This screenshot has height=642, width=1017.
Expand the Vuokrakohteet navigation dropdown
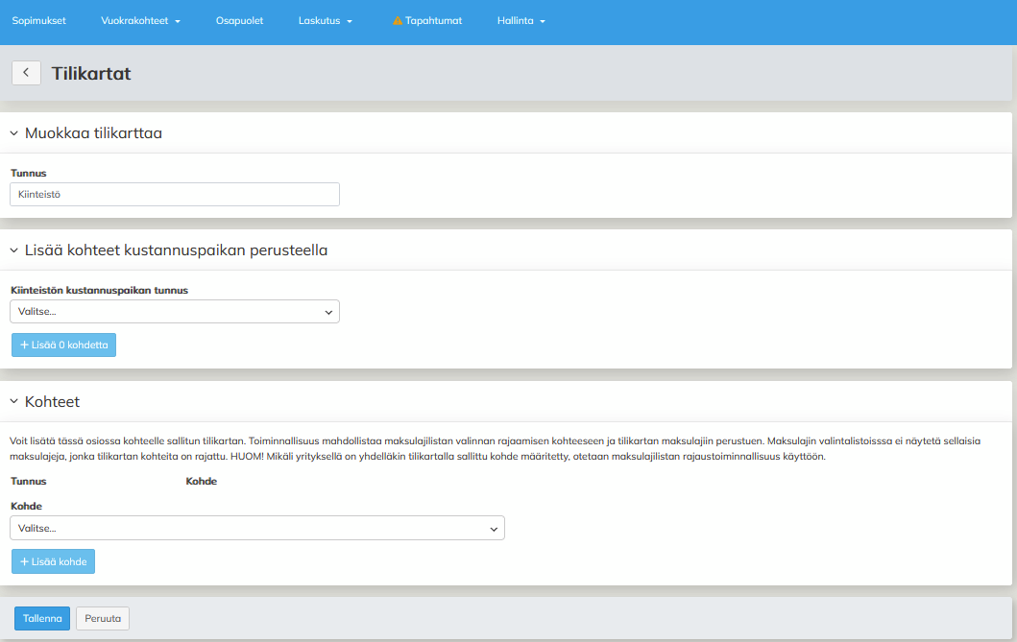(140, 20)
